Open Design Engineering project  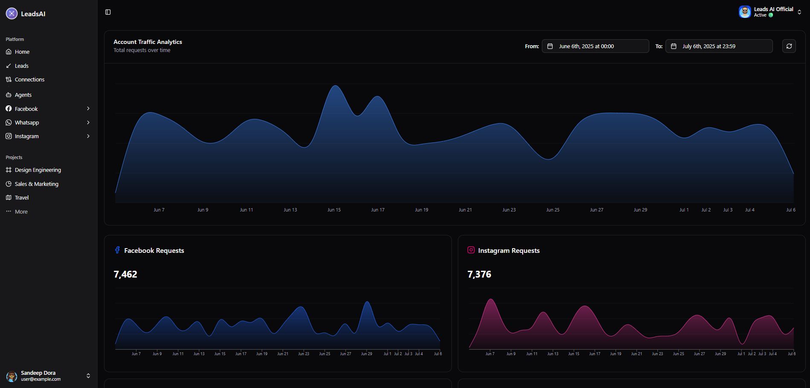[x=38, y=170]
